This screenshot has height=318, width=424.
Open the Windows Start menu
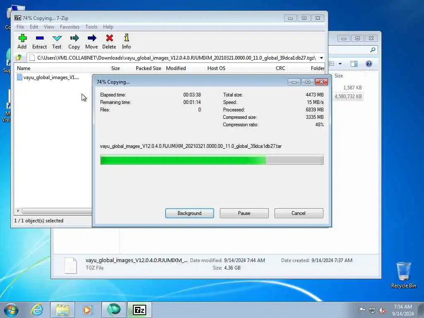11,310
